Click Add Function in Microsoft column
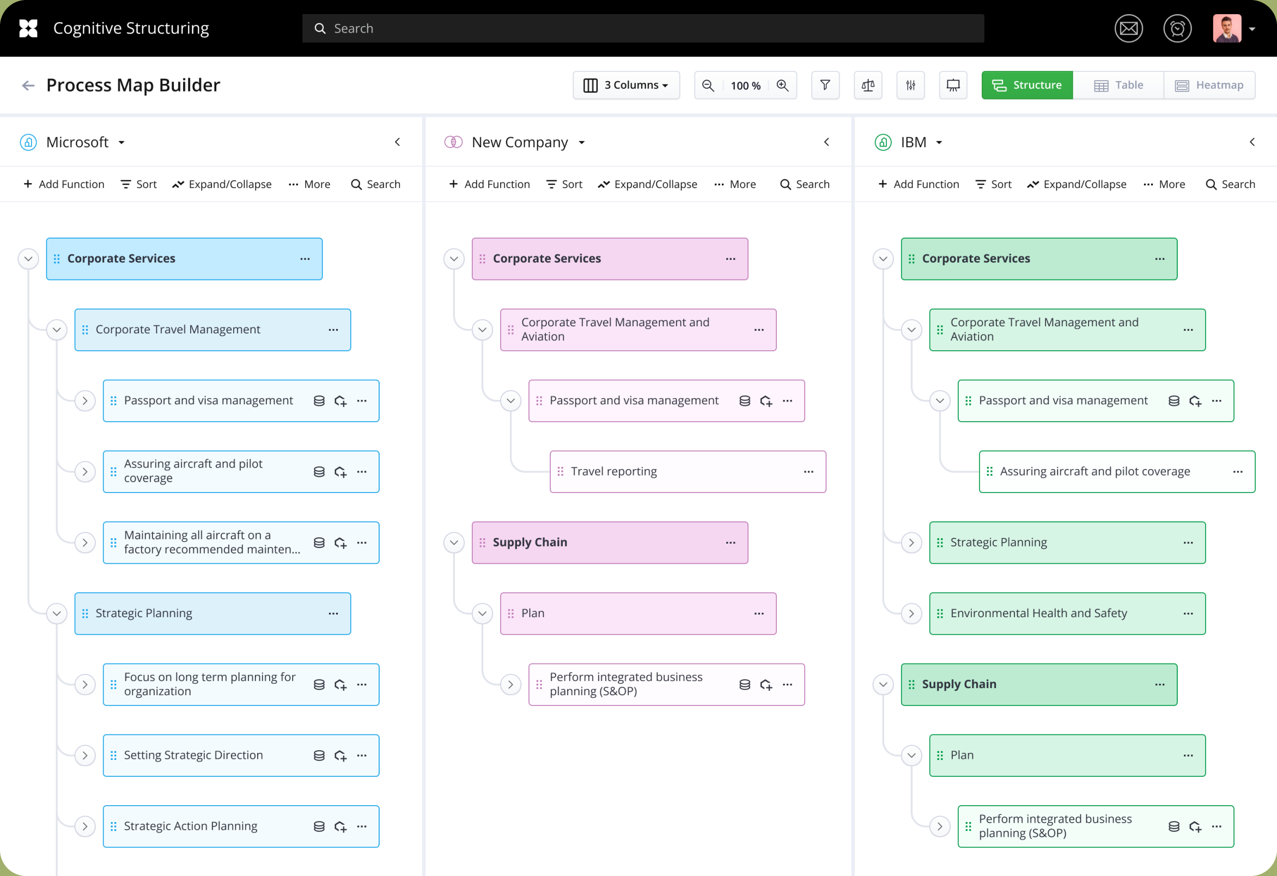 pyautogui.click(x=64, y=185)
